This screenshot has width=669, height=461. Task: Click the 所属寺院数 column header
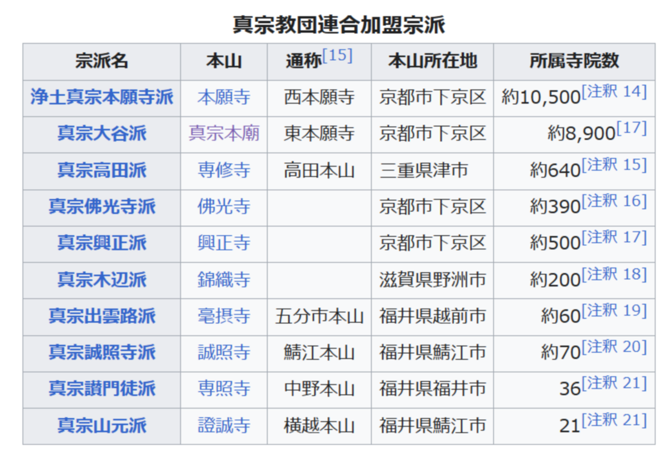574,61
